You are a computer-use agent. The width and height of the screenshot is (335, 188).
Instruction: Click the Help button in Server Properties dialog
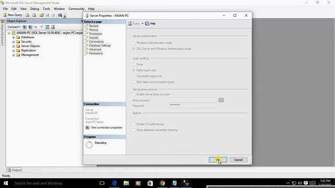pos(150,23)
